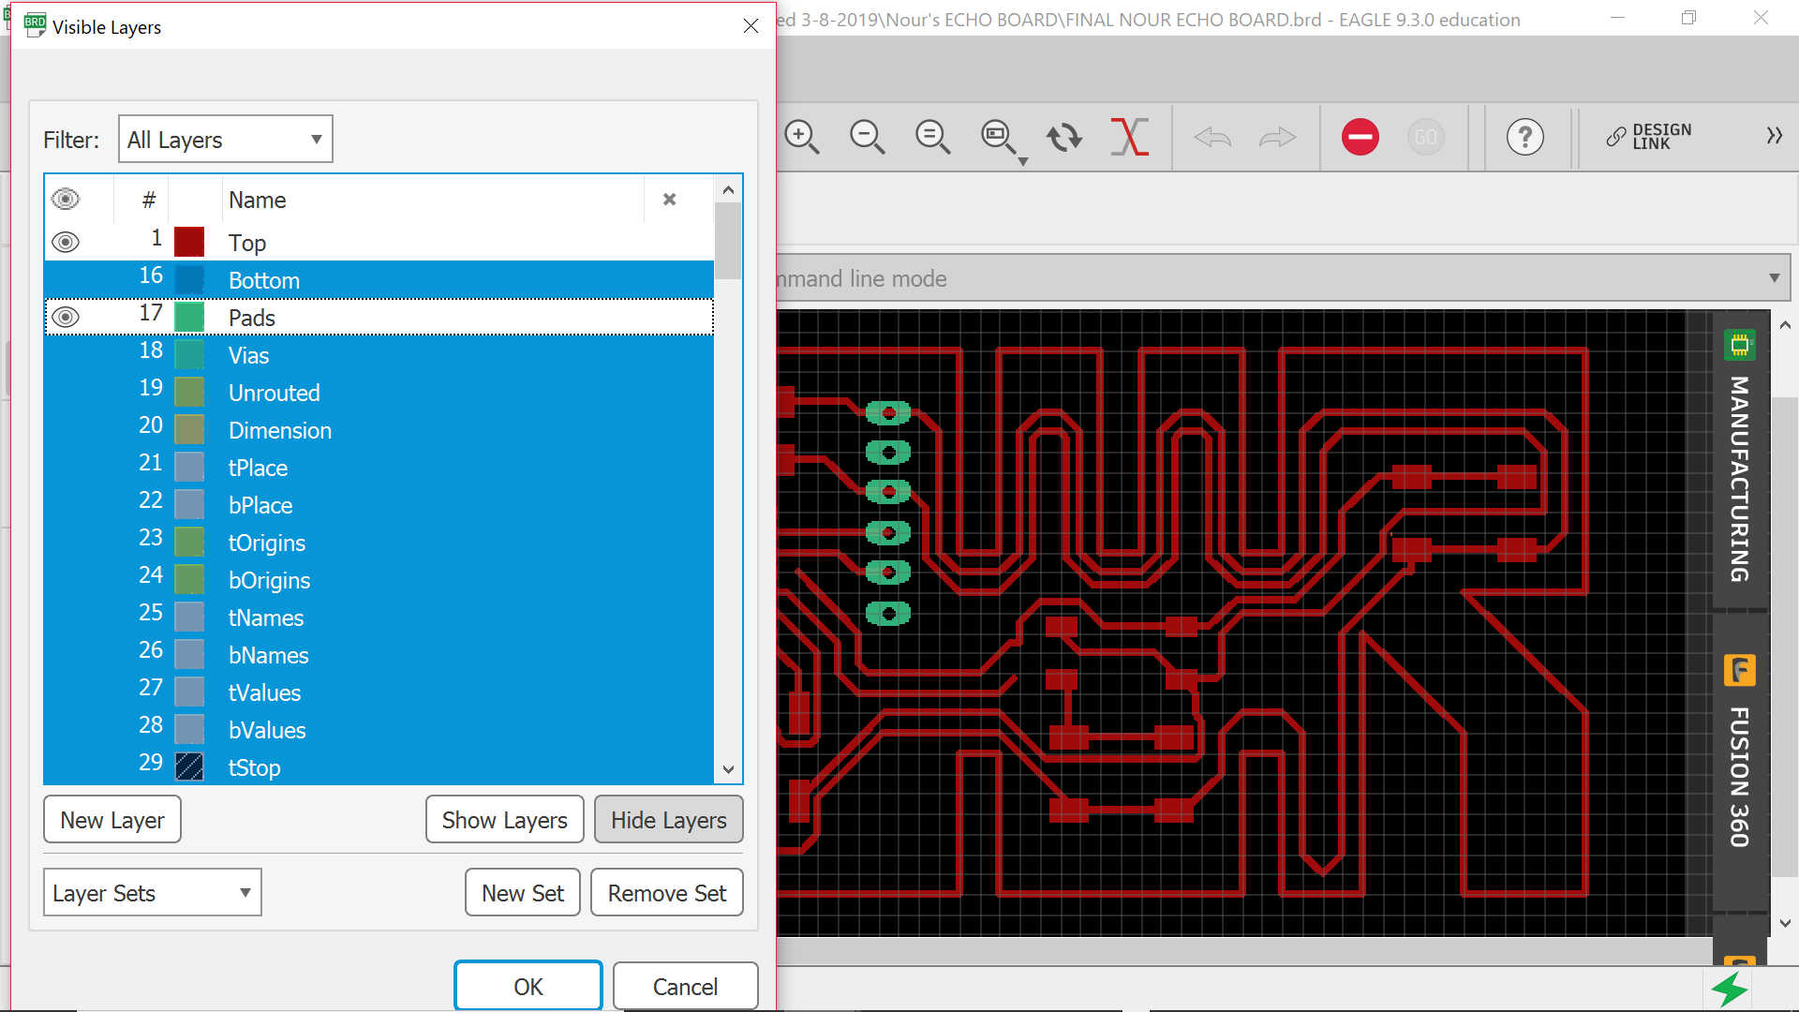Open the help question mark icon
The image size is (1799, 1012).
tap(1524, 137)
